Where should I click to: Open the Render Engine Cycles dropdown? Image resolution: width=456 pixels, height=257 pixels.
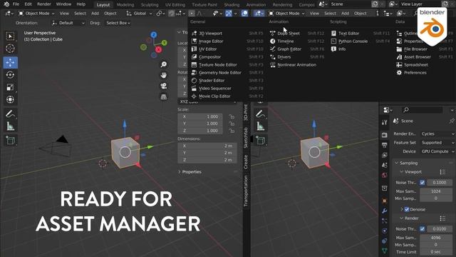point(437,133)
